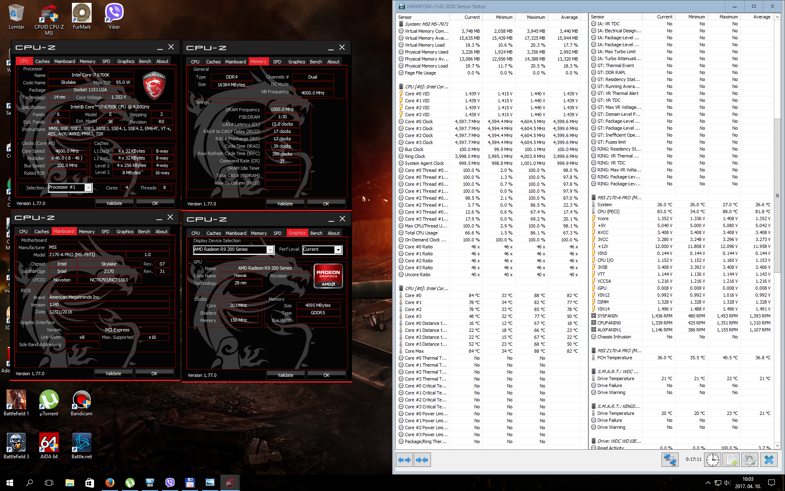Click the blue X close-sensors icon in HWiNFO
This screenshot has height=491, width=785.
(x=769, y=460)
